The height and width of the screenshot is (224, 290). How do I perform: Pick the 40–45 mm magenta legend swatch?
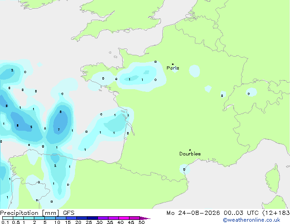124,218
